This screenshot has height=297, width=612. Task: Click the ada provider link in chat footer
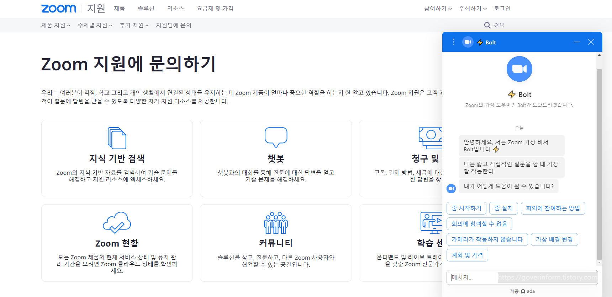[528, 291]
